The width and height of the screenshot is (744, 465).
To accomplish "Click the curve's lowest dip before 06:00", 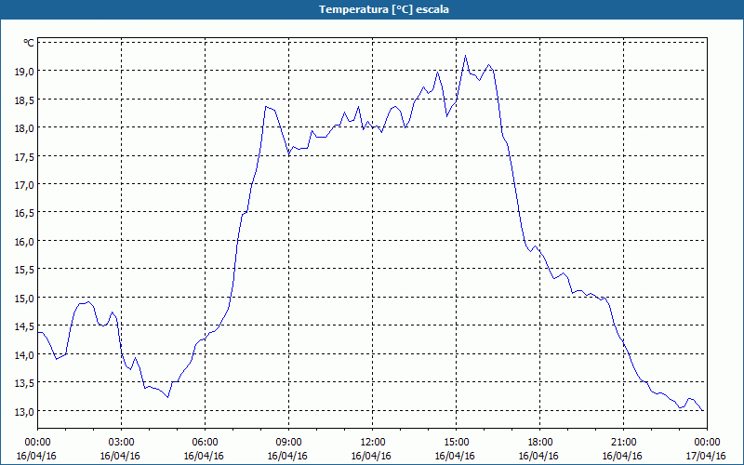I will point(168,397).
